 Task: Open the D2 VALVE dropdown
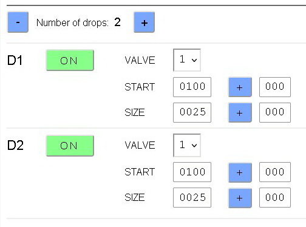tap(187, 145)
